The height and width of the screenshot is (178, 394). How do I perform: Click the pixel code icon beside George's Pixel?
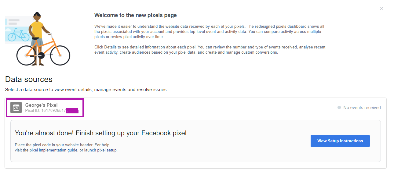(x=16, y=108)
